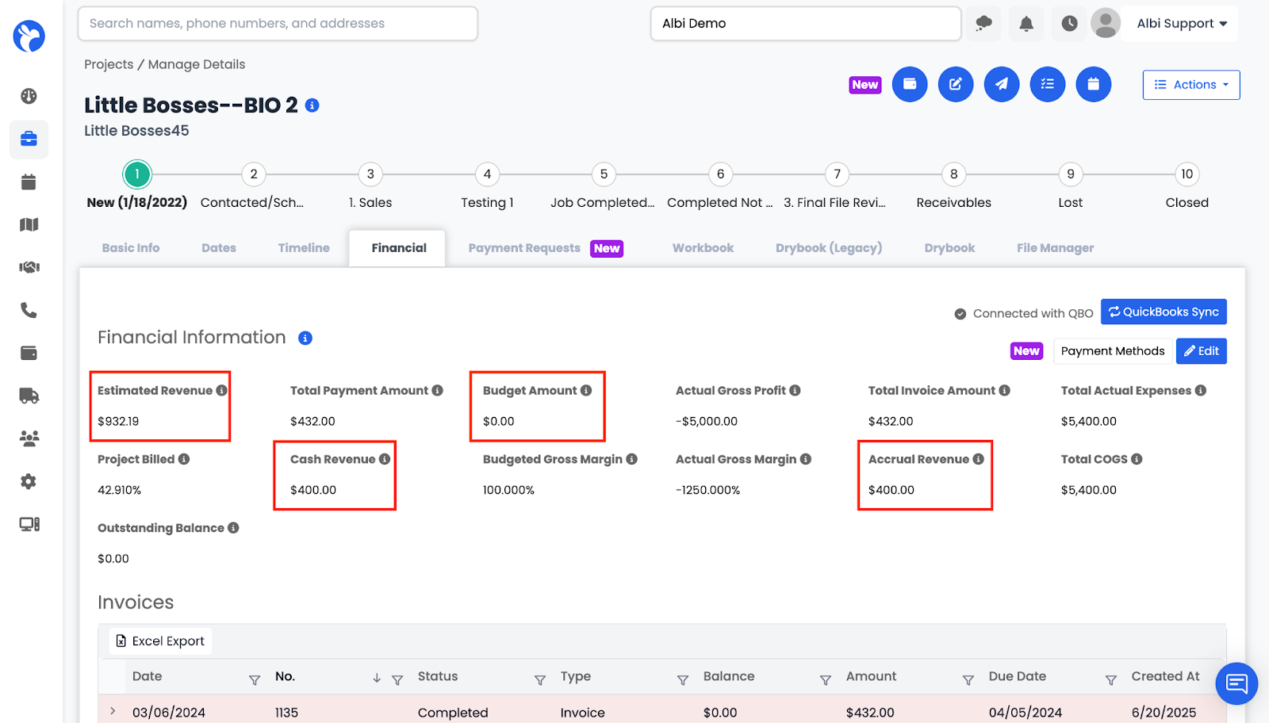Click the QuickBooks Sync button
This screenshot has width=1269, height=723.
pyautogui.click(x=1163, y=312)
